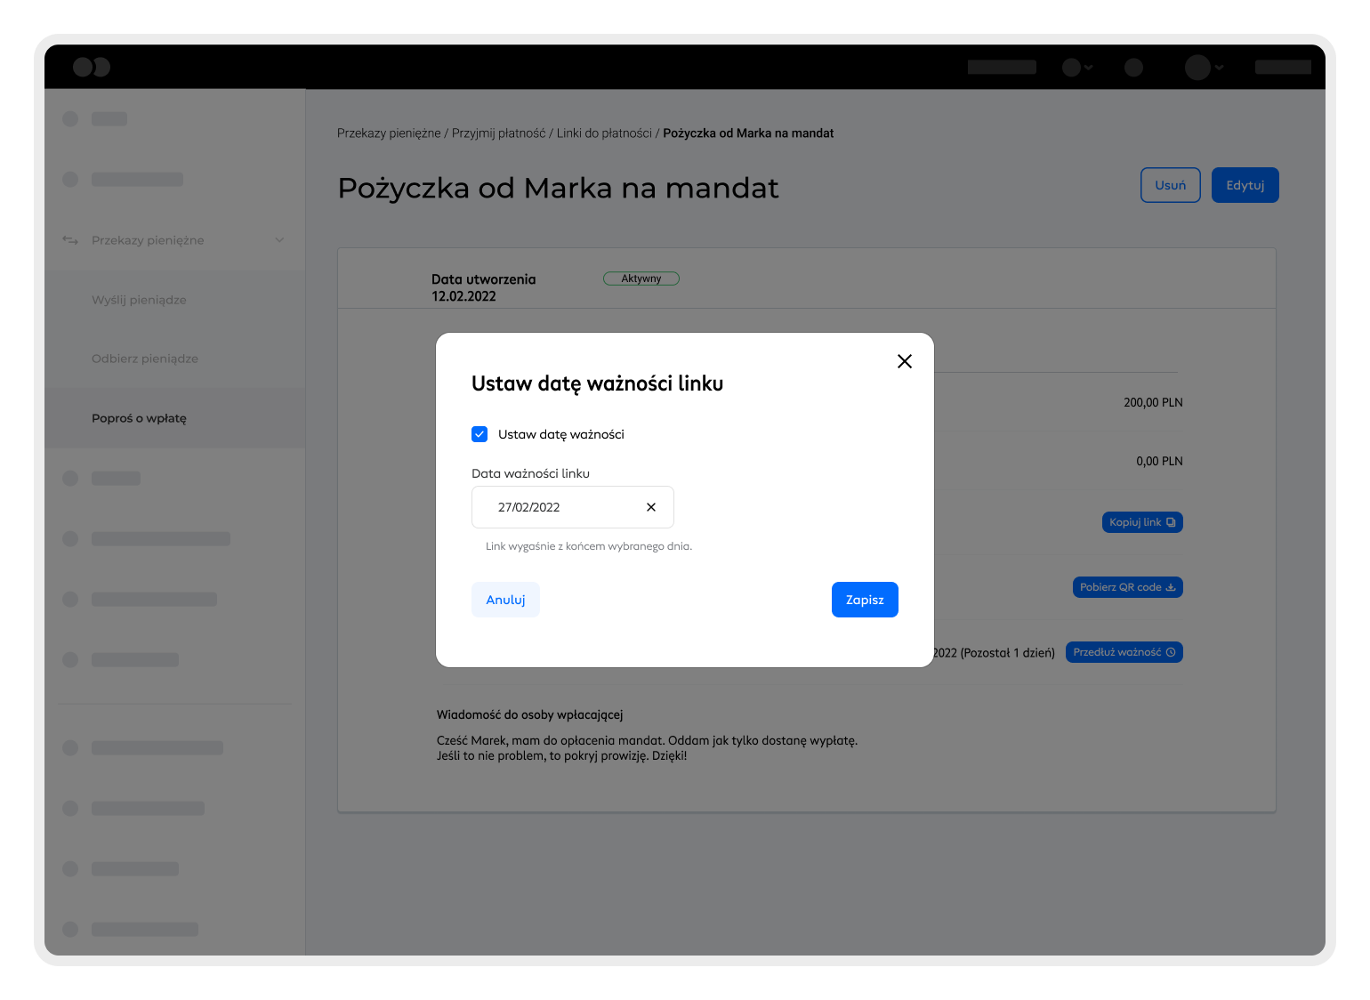
Task: Expand the user avatar dropdown in header
Action: click(x=1205, y=67)
